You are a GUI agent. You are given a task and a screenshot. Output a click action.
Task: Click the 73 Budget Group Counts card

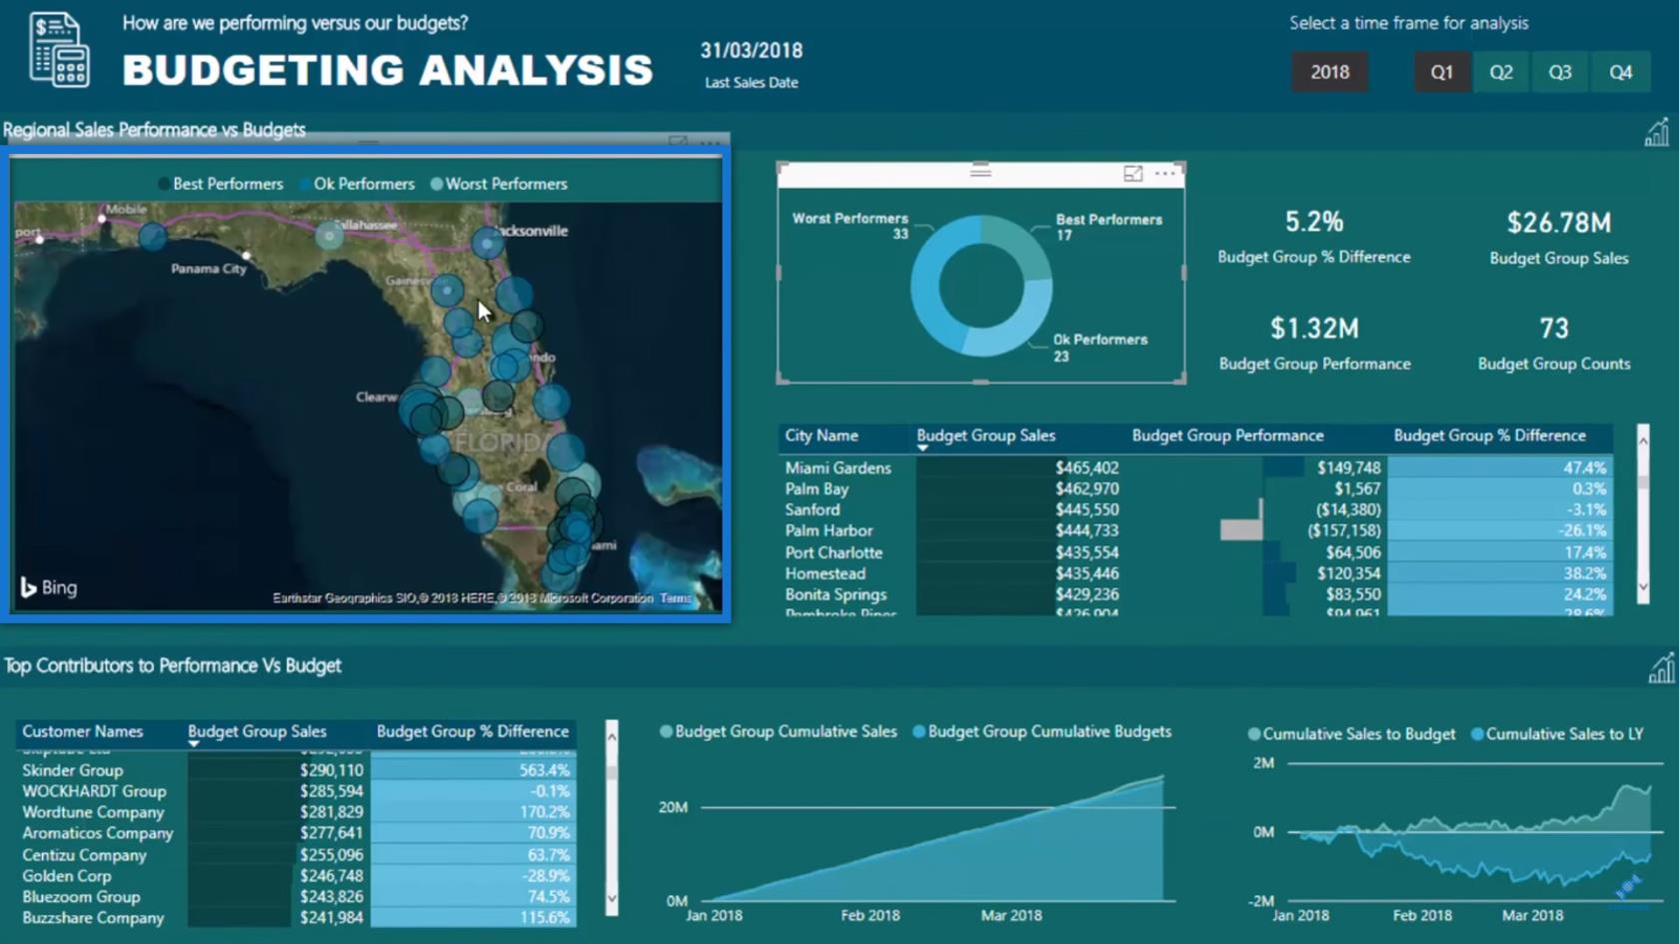(x=1554, y=344)
